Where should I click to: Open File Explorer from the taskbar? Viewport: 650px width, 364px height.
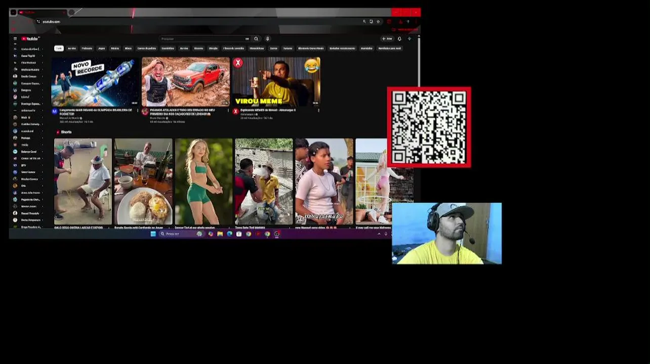click(x=220, y=234)
